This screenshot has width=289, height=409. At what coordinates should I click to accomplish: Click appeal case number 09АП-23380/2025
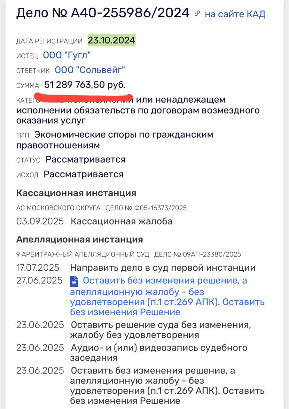click(212, 255)
